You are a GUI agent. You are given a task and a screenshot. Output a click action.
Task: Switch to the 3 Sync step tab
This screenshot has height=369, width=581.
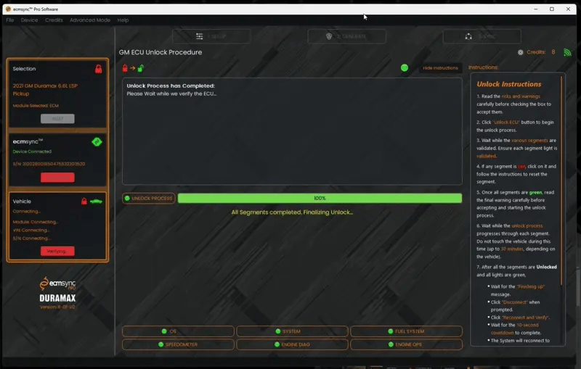coord(482,36)
